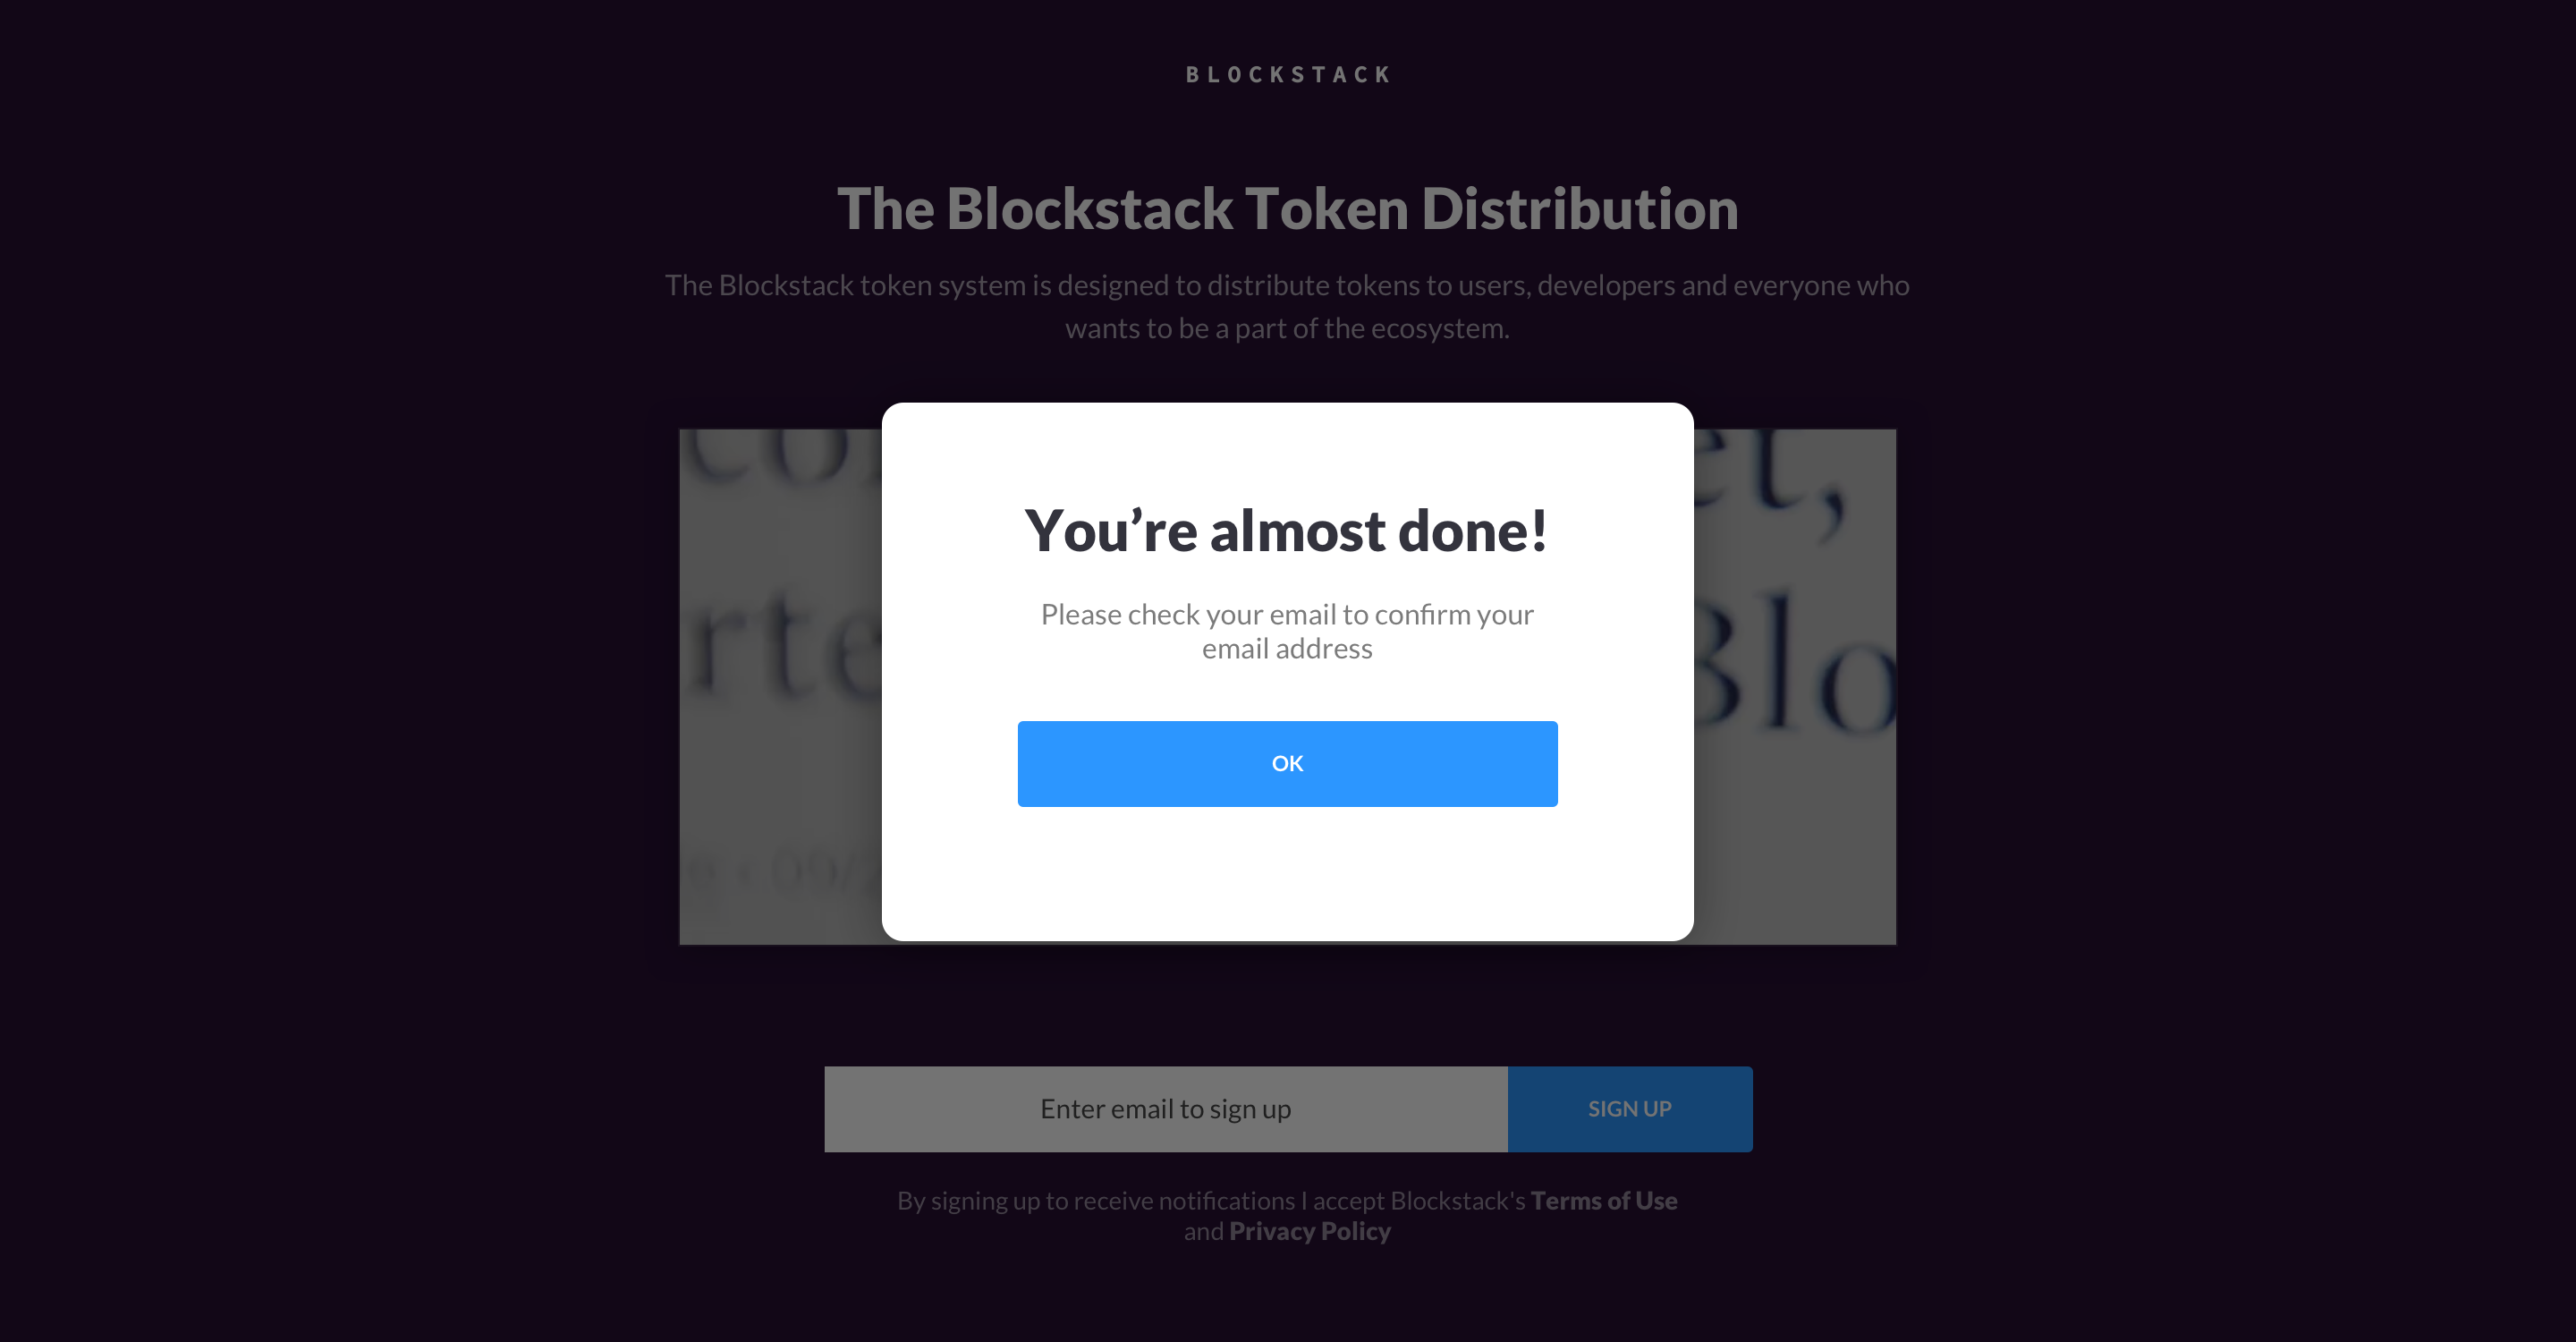This screenshot has height=1342, width=2576.
Task: Dismiss the confirmation dialog with OK
Action: (1287, 763)
